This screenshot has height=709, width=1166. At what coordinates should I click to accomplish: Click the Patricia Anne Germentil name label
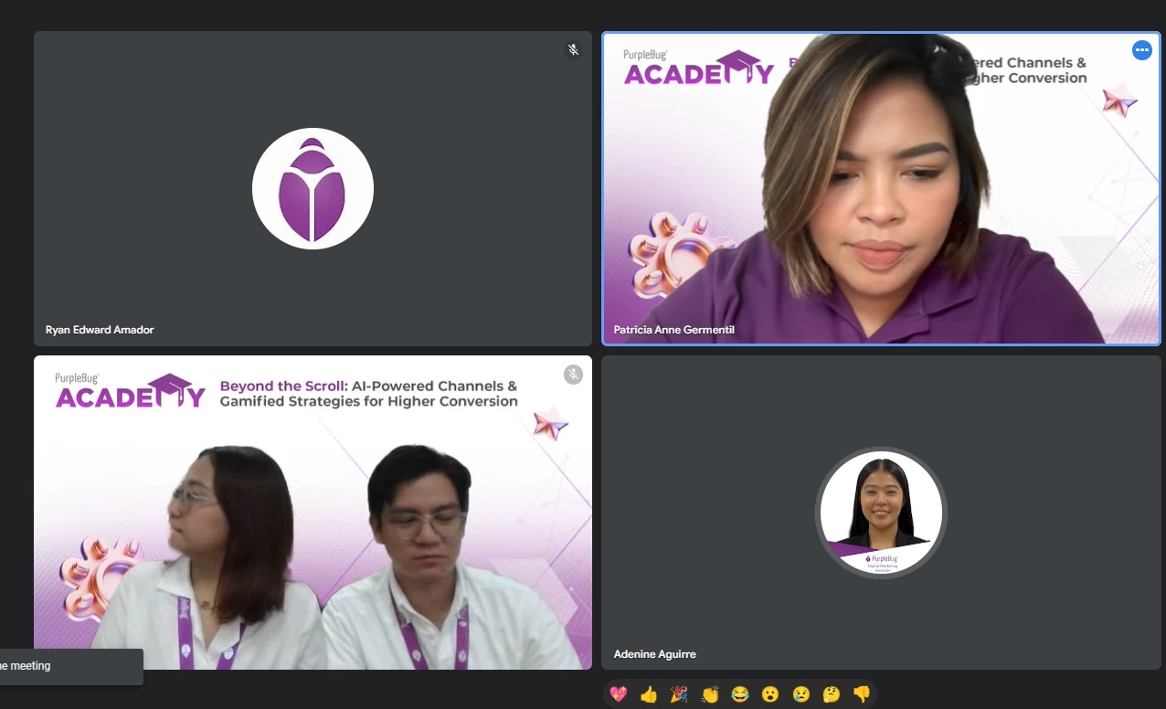(x=674, y=330)
